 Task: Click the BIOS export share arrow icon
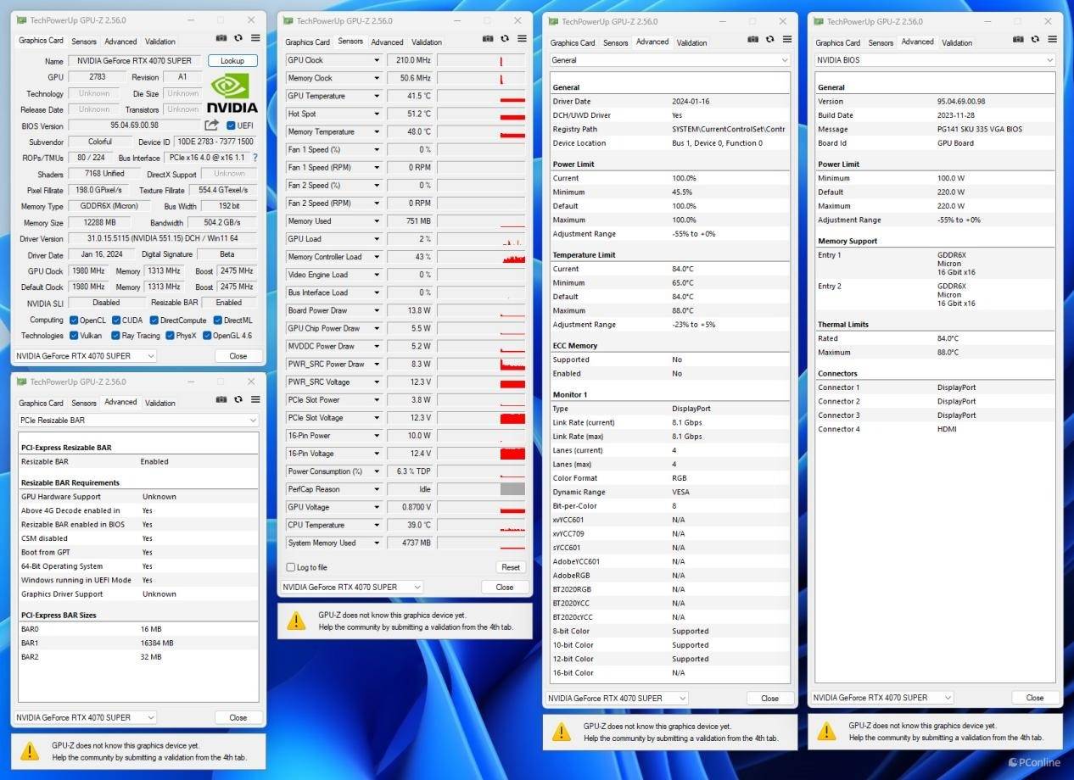[212, 125]
